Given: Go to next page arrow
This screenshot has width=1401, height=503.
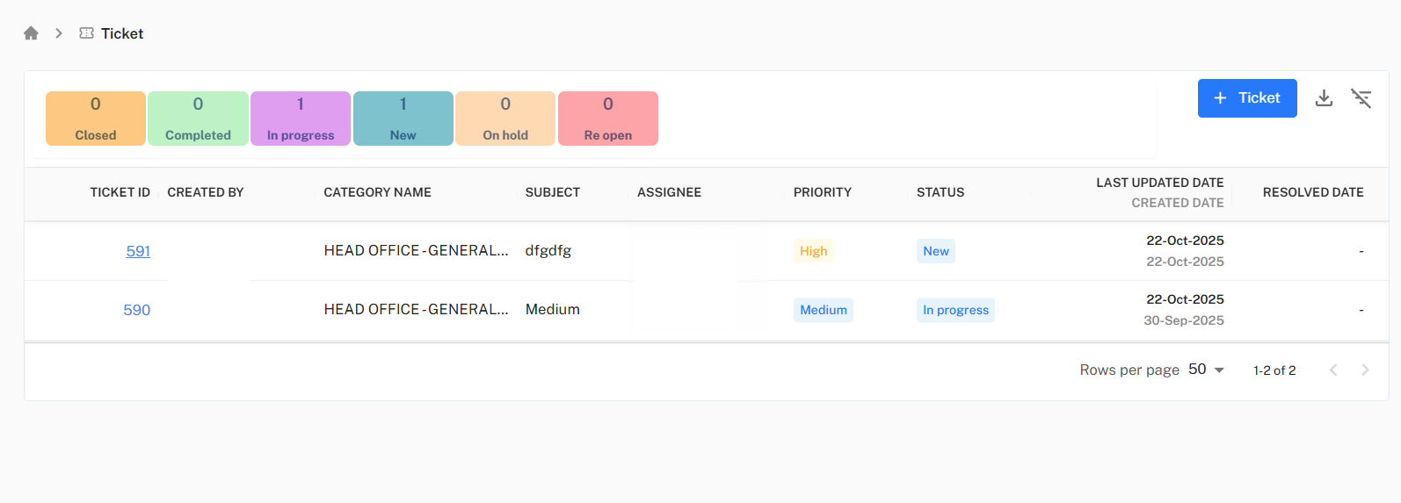Looking at the screenshot, I should click(x=1365, y=370).
